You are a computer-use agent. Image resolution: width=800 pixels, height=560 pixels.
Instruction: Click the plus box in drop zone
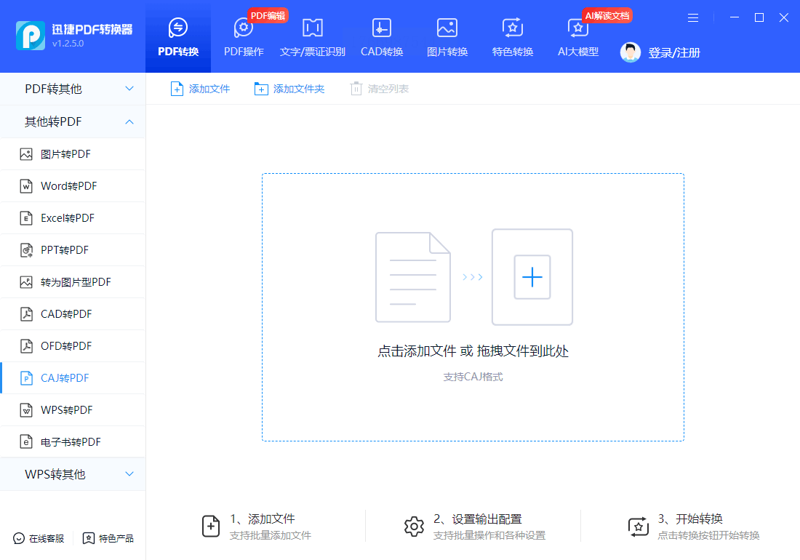tap(532, 277)
